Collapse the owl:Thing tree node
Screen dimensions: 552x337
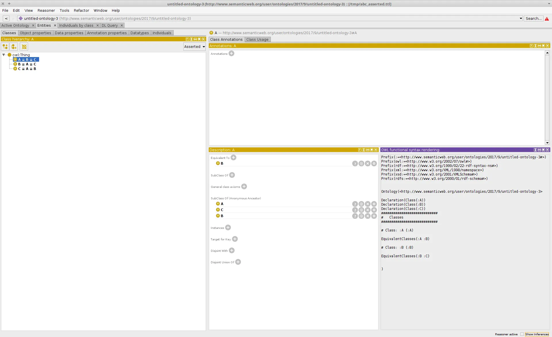[x=4, y=54]
